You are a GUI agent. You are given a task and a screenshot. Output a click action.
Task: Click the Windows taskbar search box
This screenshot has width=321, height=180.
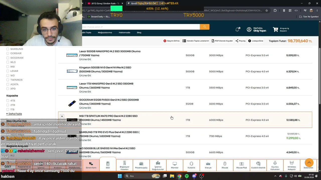(142, 176)
